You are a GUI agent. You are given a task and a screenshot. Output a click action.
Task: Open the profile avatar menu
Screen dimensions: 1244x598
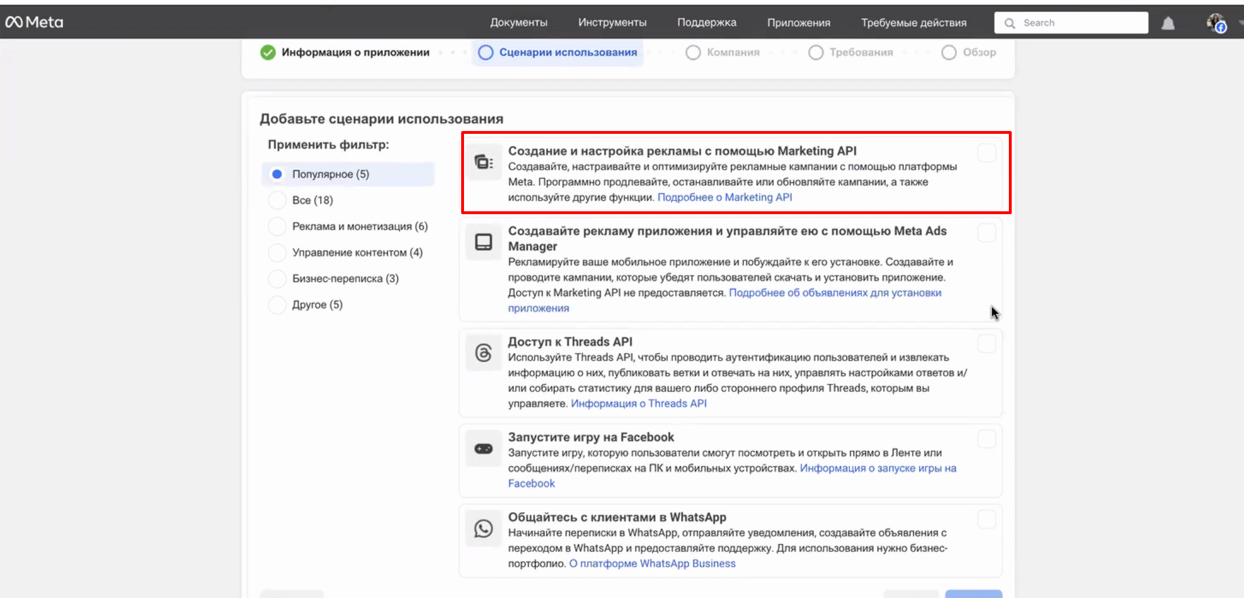[x=1215, y=23]
